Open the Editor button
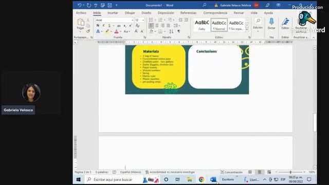 click(285, 24)
